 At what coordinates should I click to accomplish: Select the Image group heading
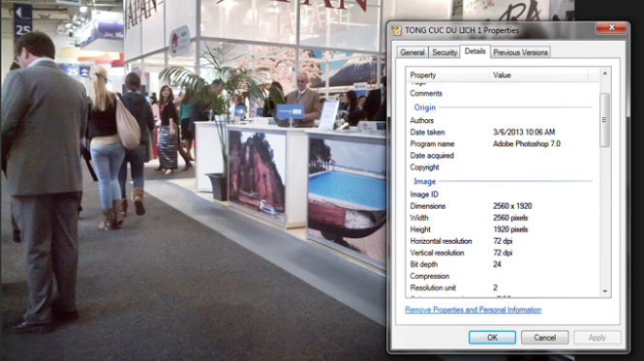click(424, 182)
